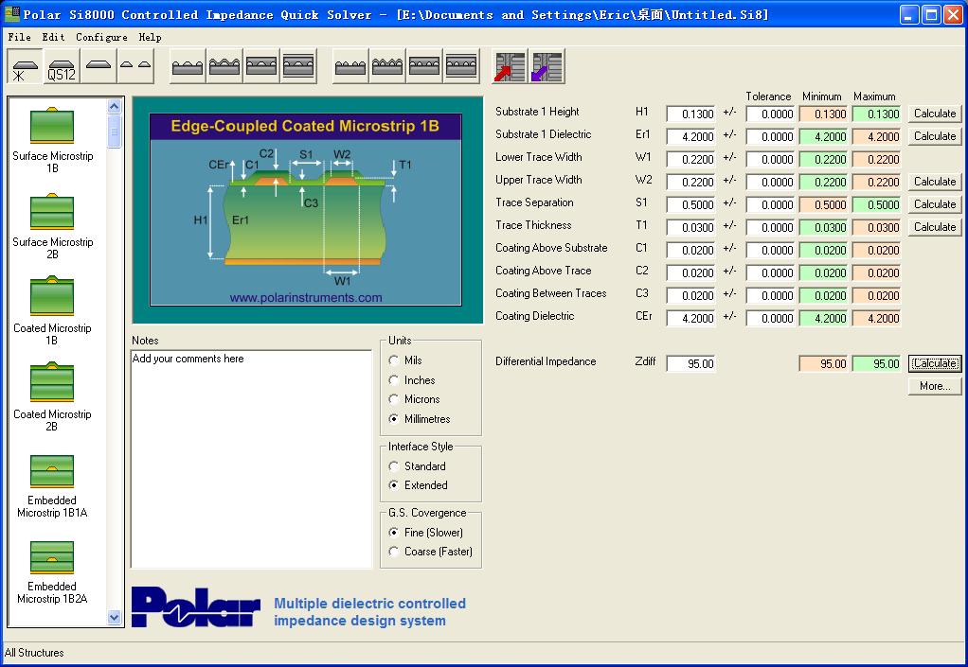Viewport: 968px width, 667px height.
Task: Choose Extended interface style
Action: point(418,485)
